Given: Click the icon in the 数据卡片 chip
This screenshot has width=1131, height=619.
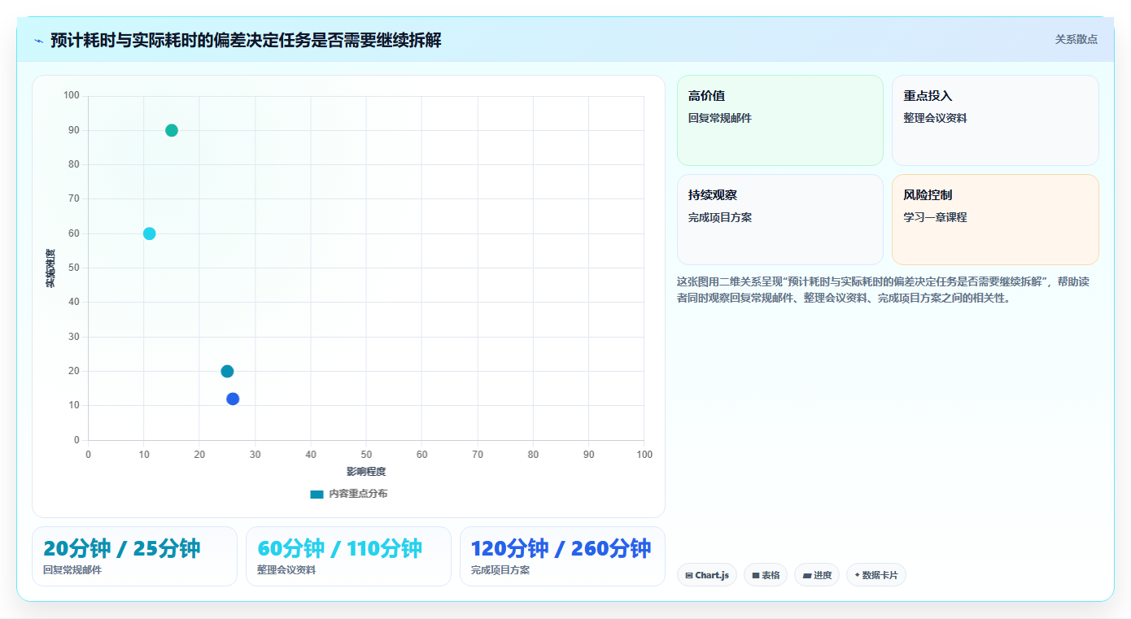Looking at the screenshot, I should pos(858,575).
